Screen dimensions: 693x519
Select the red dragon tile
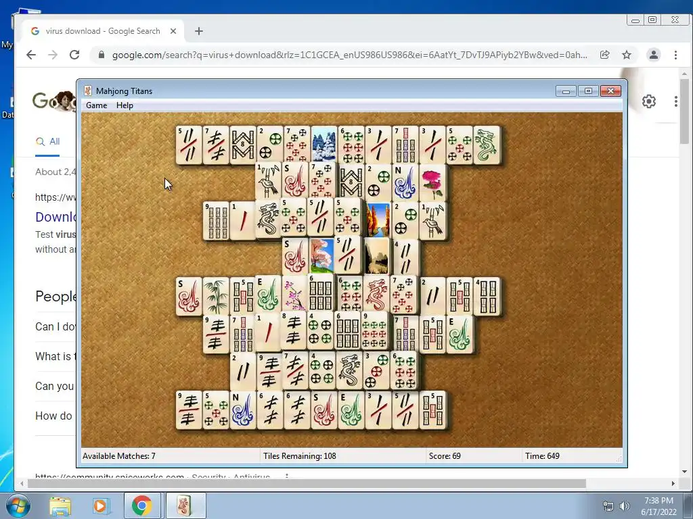click(376, 294)
